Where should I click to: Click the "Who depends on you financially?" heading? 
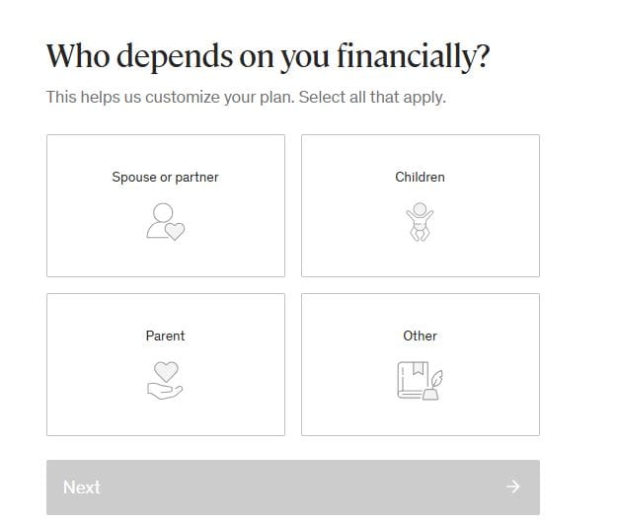pyautogui.click(x=268, y=56)
